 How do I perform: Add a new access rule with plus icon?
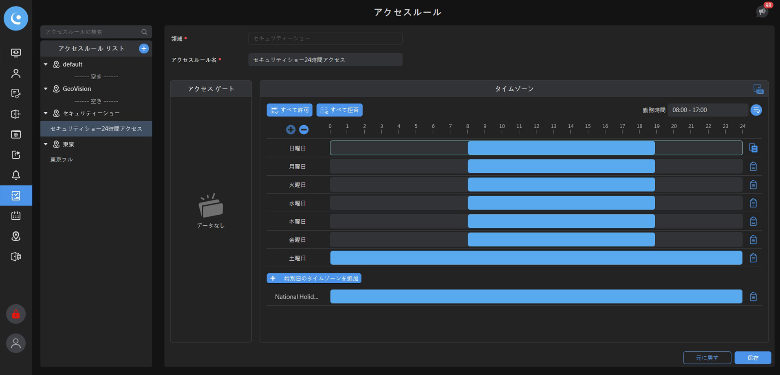[144, 48]
